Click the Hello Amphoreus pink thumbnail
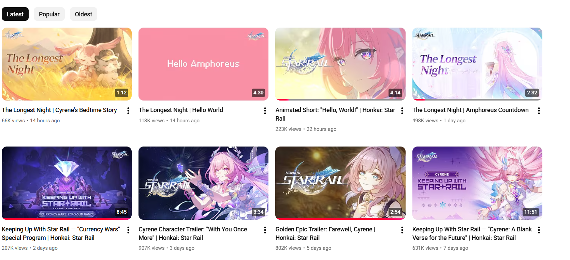The image size is (570, 260). 203,64
